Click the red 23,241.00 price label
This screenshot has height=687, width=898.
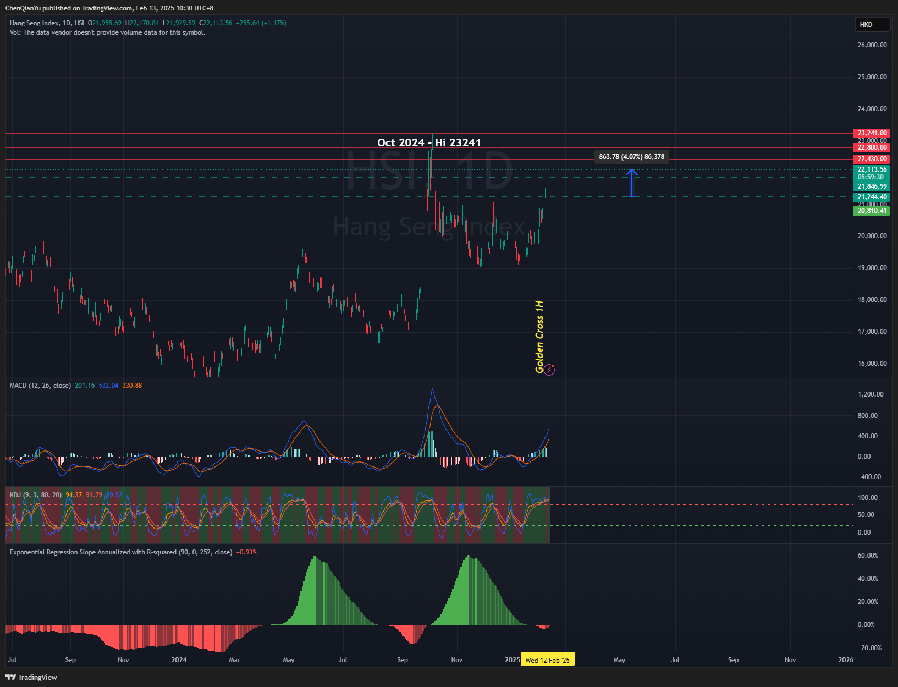(x=872, y=133)
